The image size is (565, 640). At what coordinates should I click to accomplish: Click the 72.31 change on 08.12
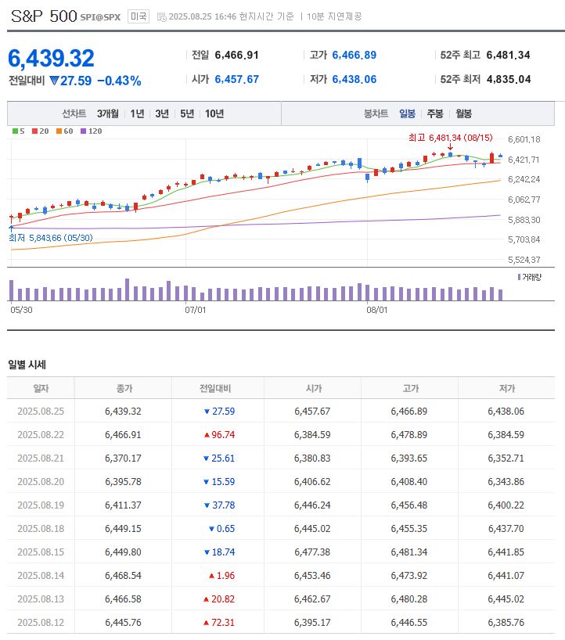point(223,623)
